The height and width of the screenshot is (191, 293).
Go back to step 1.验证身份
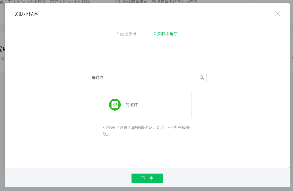(126, 34)
